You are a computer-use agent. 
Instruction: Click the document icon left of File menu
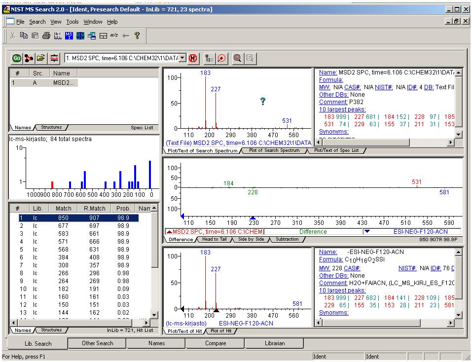10,21
